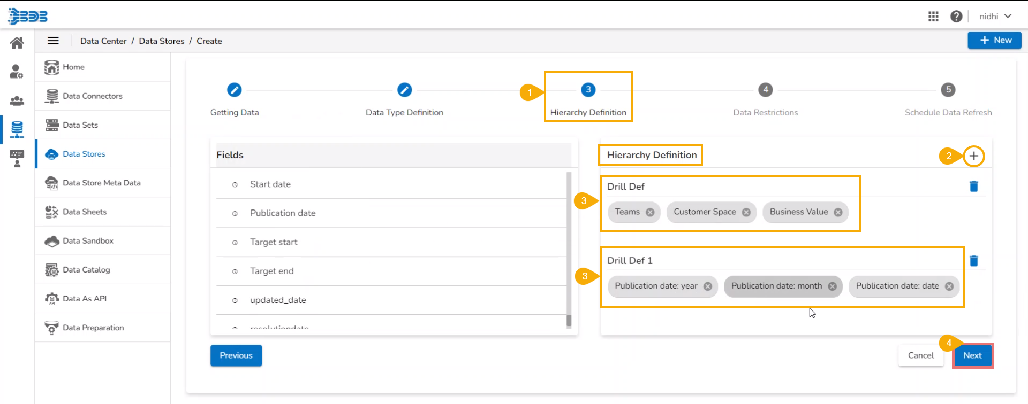This screenshot has height=404, width=1028.
Task: Open Data Preparation in the sidebar
Action: tap(93, 328)
